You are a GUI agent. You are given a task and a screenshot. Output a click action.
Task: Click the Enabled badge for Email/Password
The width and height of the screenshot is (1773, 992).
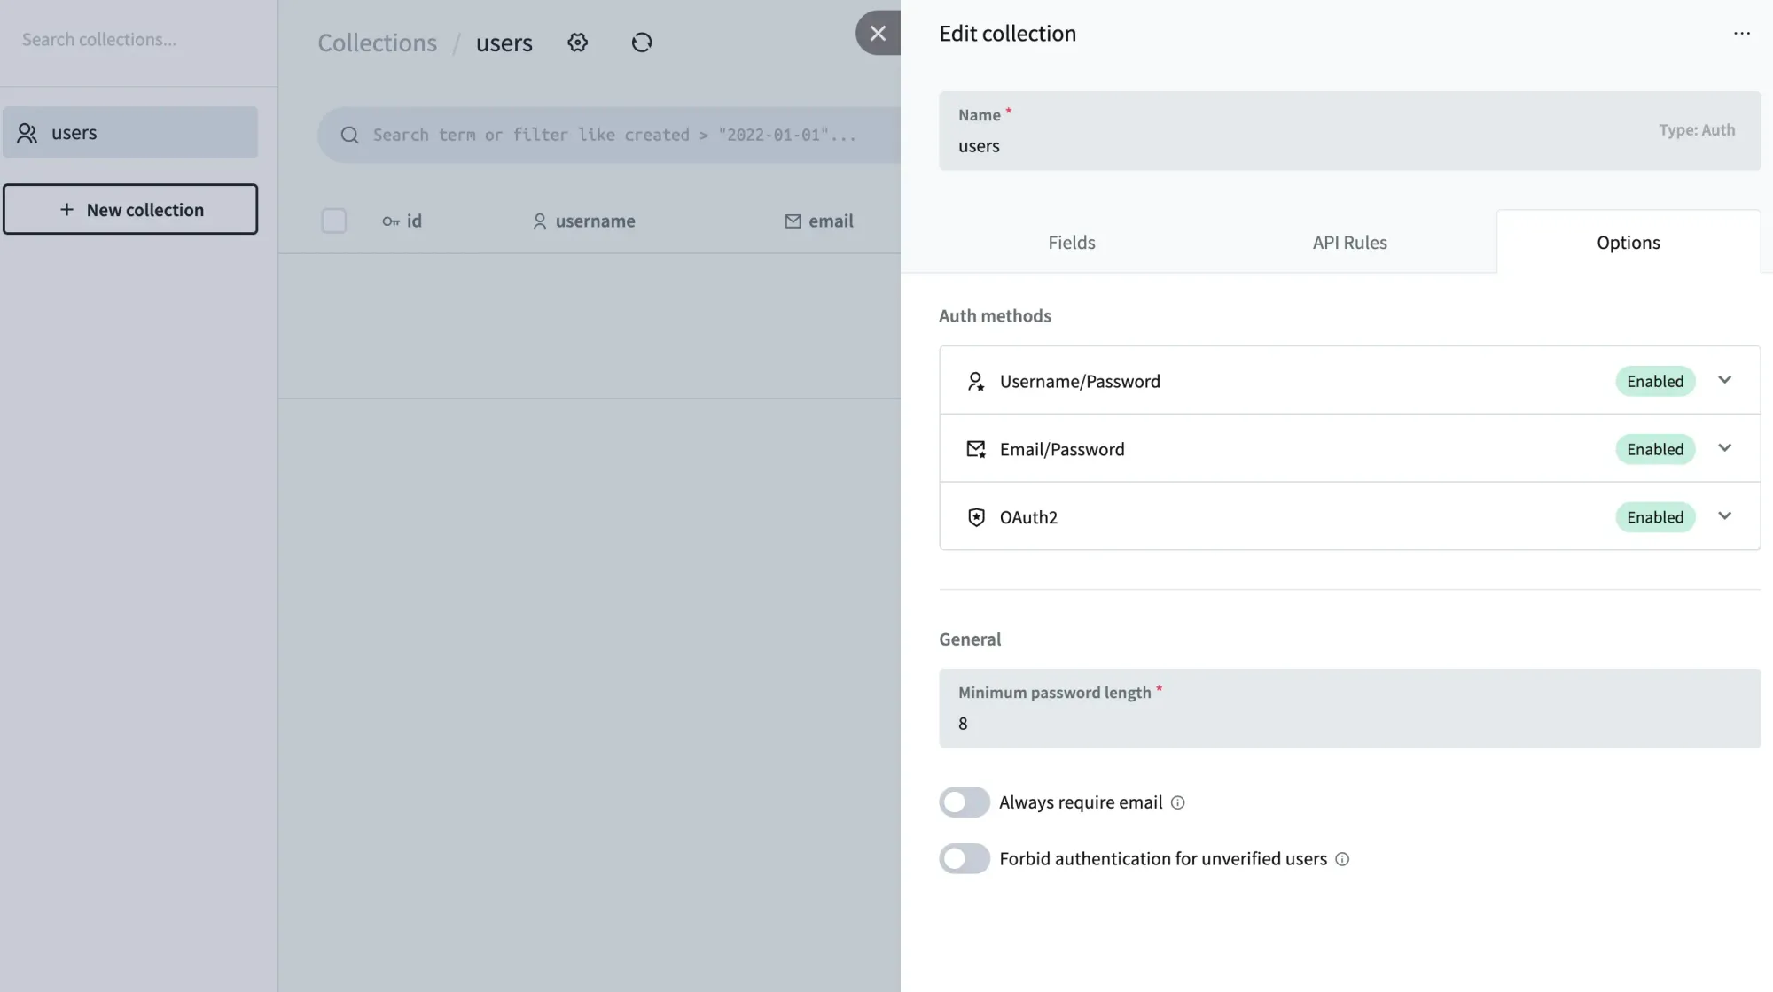pos(1655,449)
